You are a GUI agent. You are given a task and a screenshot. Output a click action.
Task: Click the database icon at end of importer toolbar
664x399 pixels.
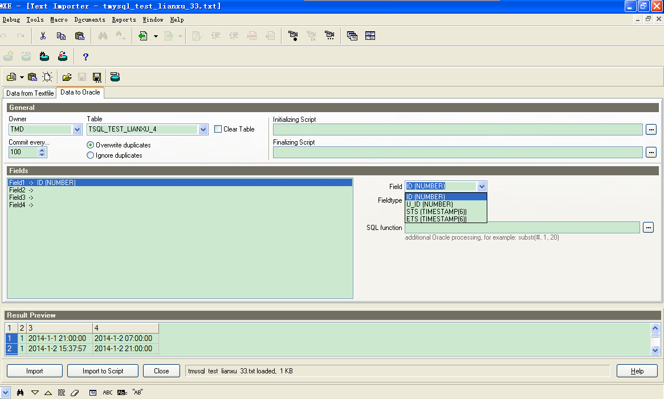pos(115,77)
